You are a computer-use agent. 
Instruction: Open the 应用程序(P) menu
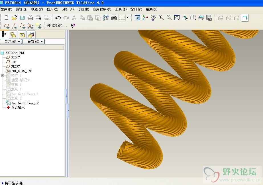[x=102, y=9]
